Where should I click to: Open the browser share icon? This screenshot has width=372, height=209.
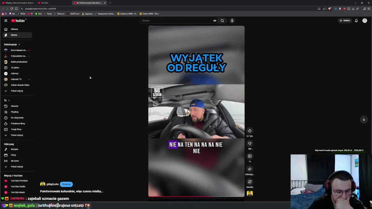[324, 9]
